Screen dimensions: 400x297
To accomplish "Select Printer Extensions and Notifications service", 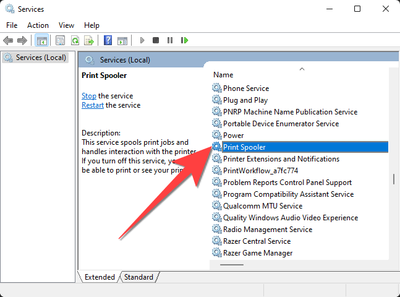I will (281, 159).
